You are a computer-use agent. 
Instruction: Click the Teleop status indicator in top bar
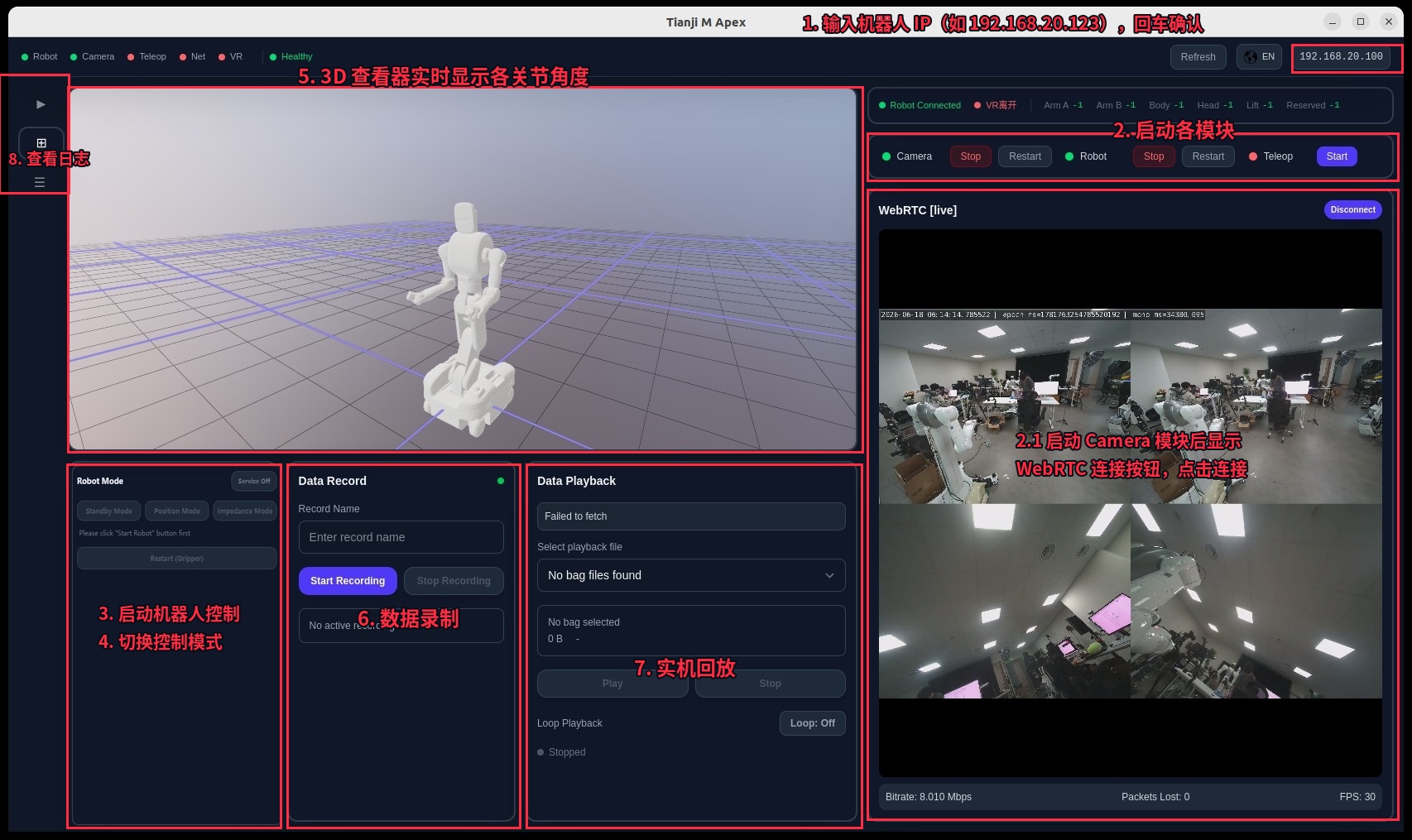(146, 56)
